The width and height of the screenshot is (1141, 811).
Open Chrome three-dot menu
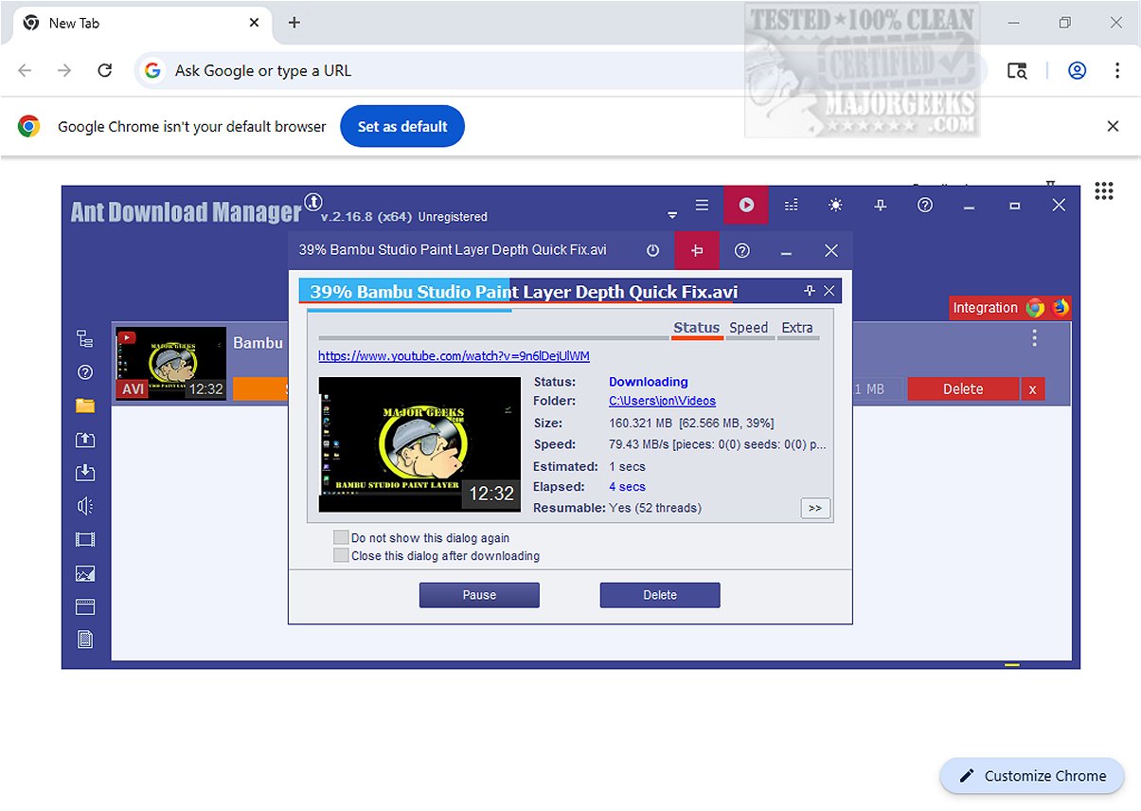(1117, 71)
